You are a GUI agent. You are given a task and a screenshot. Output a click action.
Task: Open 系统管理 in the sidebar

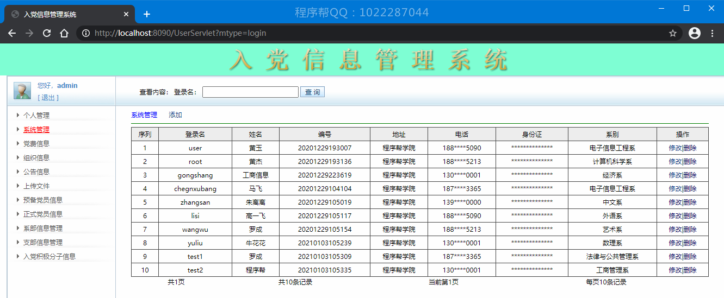pos(36,130)
